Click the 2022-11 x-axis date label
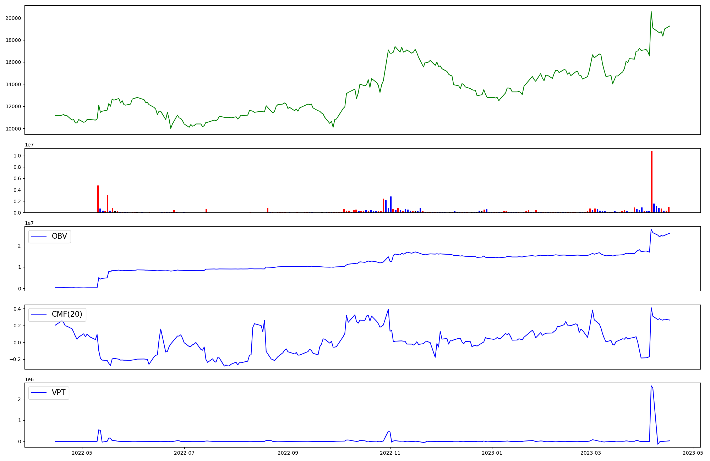 [x=390, y=453]
